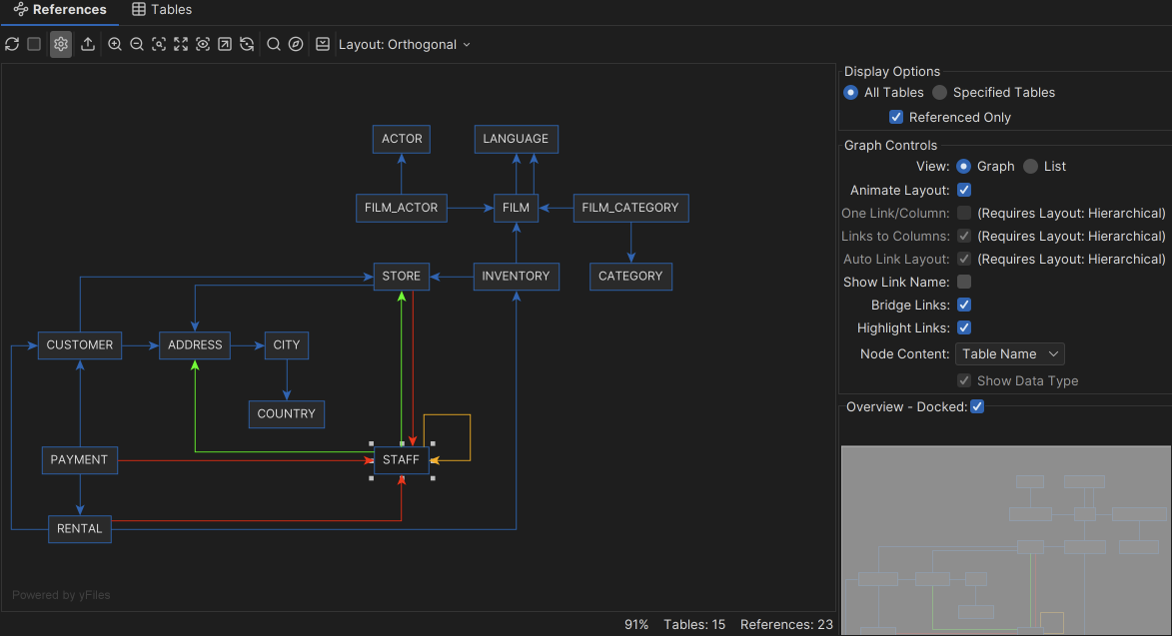Disable Bridge Links
Viewport: 1172px width, 636px height.
point(963,305)
